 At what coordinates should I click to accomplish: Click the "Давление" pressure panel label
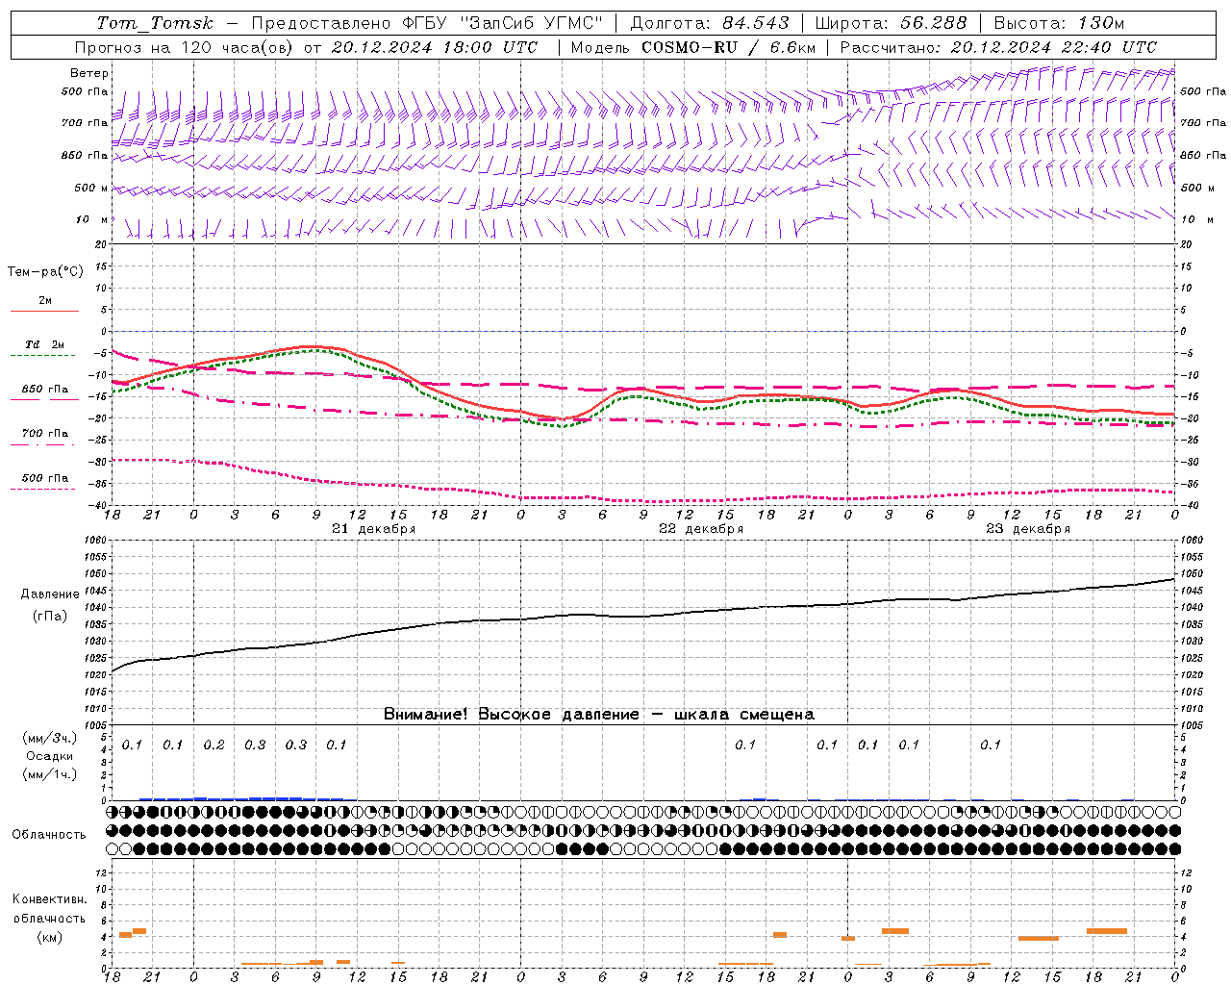click(x=50, y=594)
